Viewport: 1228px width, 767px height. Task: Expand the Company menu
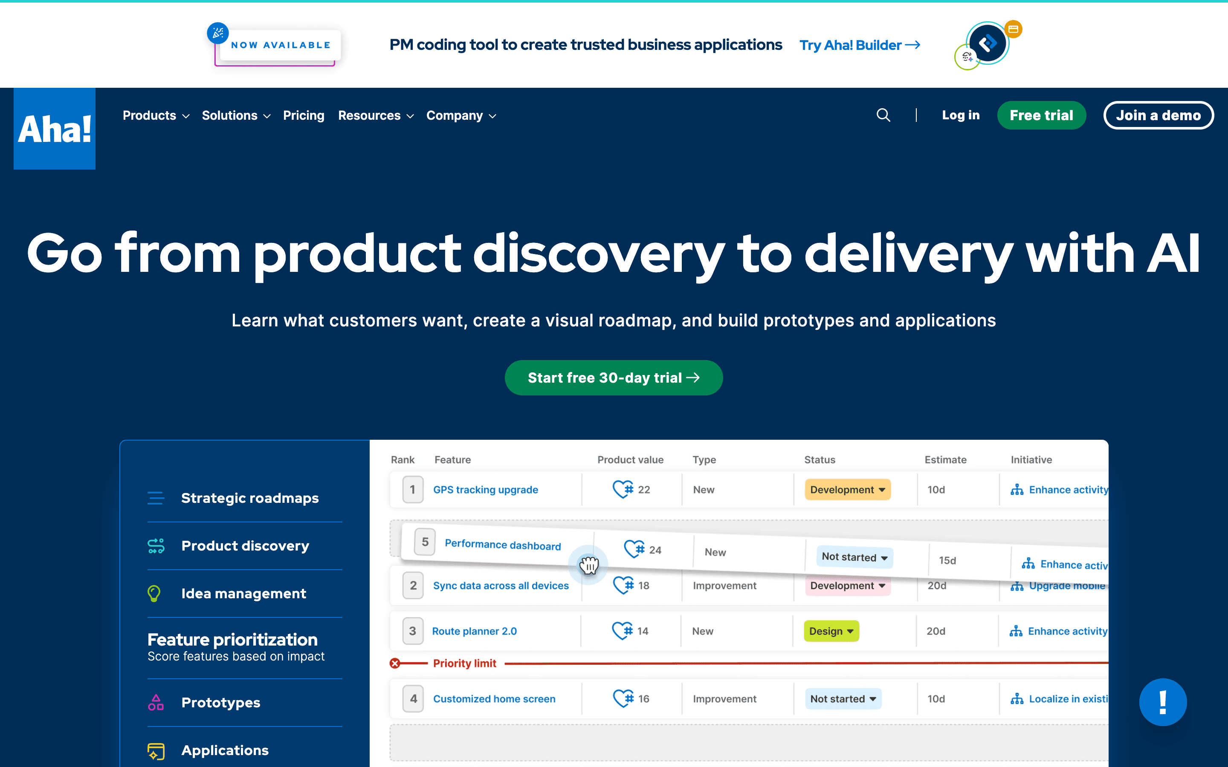pyautogui.click(x=461, y=115)
